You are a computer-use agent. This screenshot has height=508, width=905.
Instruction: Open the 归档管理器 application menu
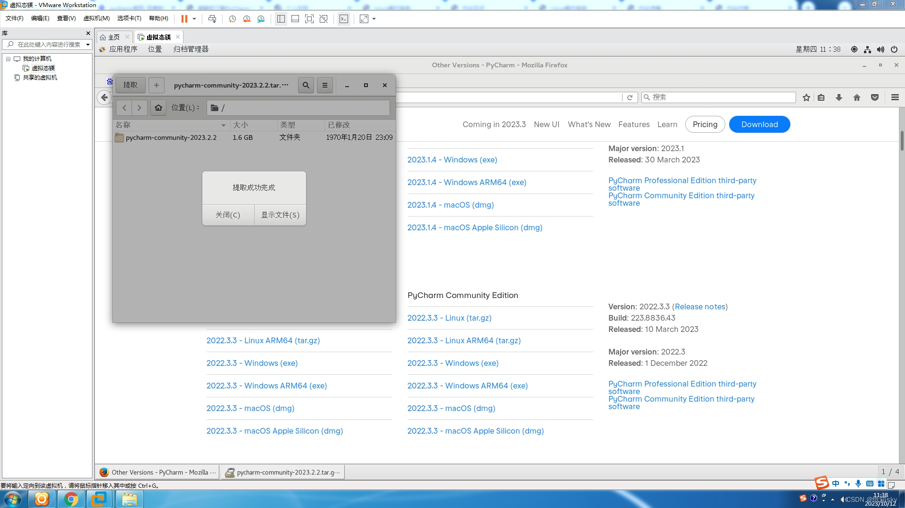click(x=191, y=49)
